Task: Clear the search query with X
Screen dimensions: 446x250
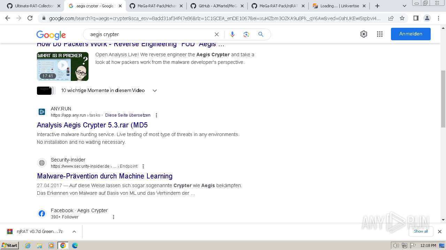Action: click(216, 34)
